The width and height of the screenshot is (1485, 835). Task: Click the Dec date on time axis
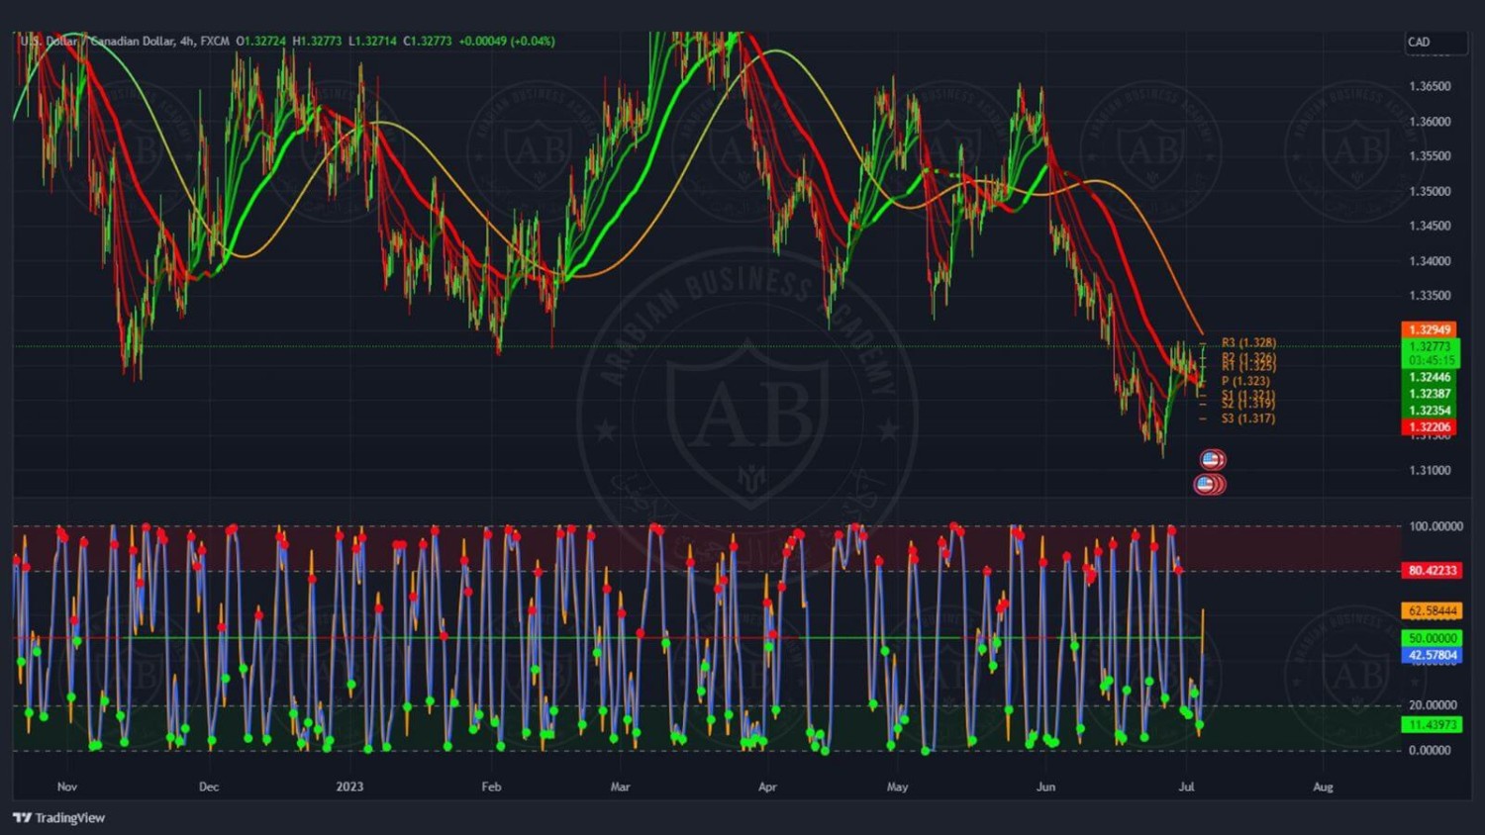tap(209, 787)
